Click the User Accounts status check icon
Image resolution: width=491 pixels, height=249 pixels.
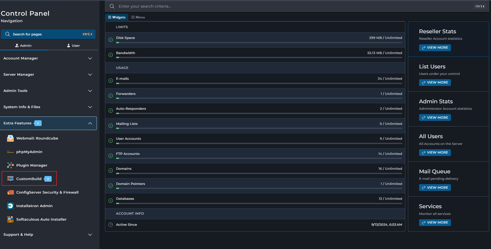pyautogui.click(x=111, y=141)
